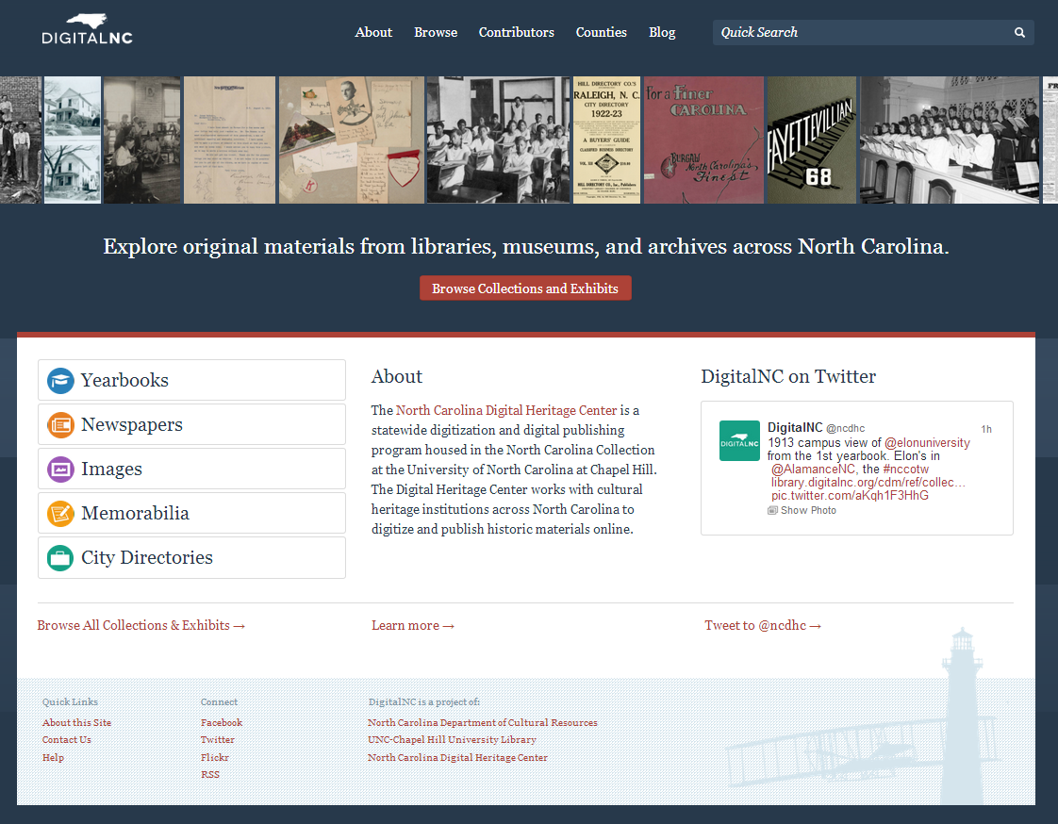
Task: Open About this Site footer link
Action: pos(77,723)
